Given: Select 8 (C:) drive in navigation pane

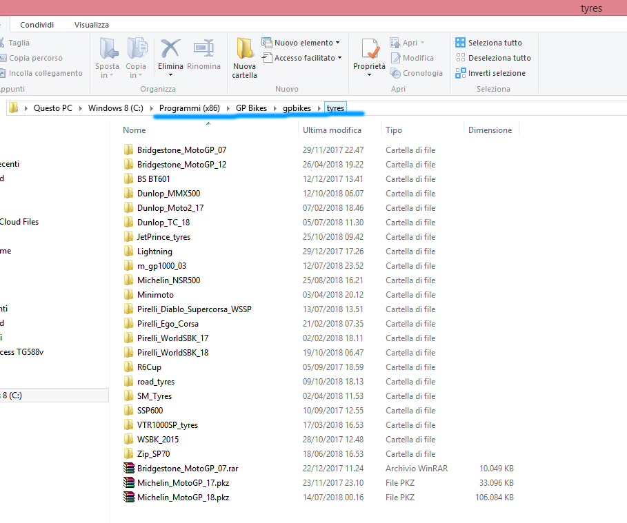Looking at the screenshot, I should (x=54, y=395).
